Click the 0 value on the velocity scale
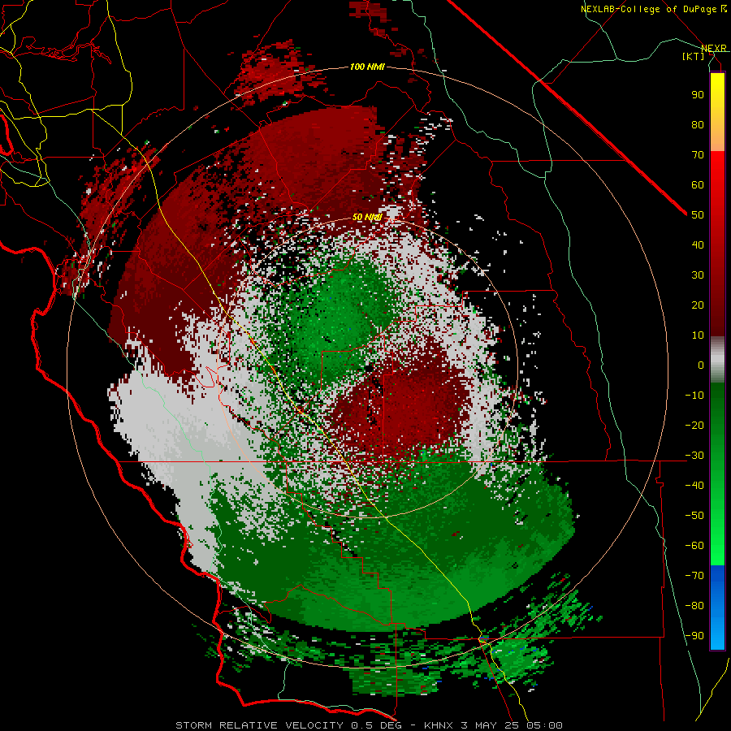731x731 pixels. (701, 365)
